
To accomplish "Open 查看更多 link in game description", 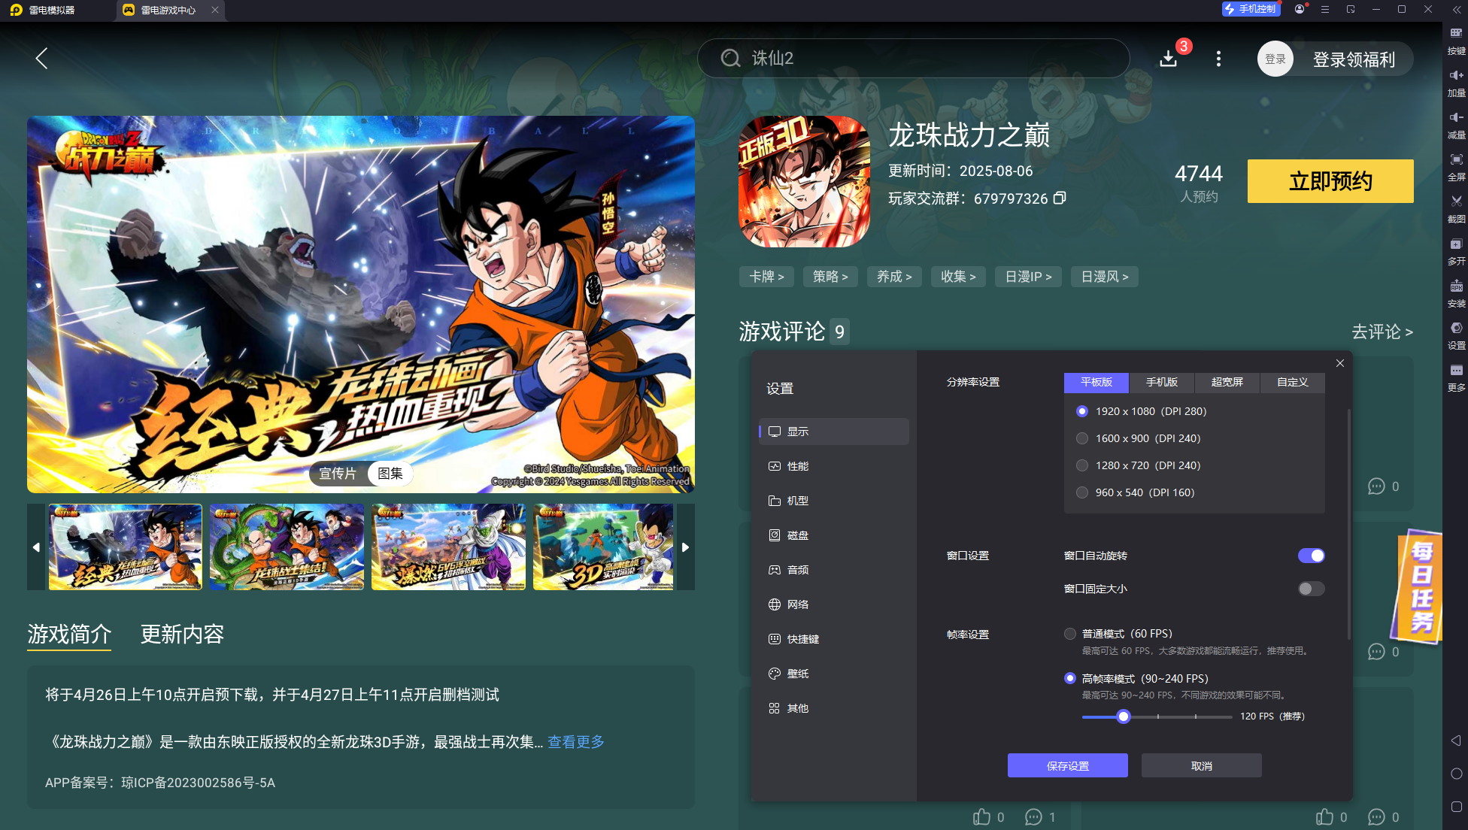I will click(576, 742).
